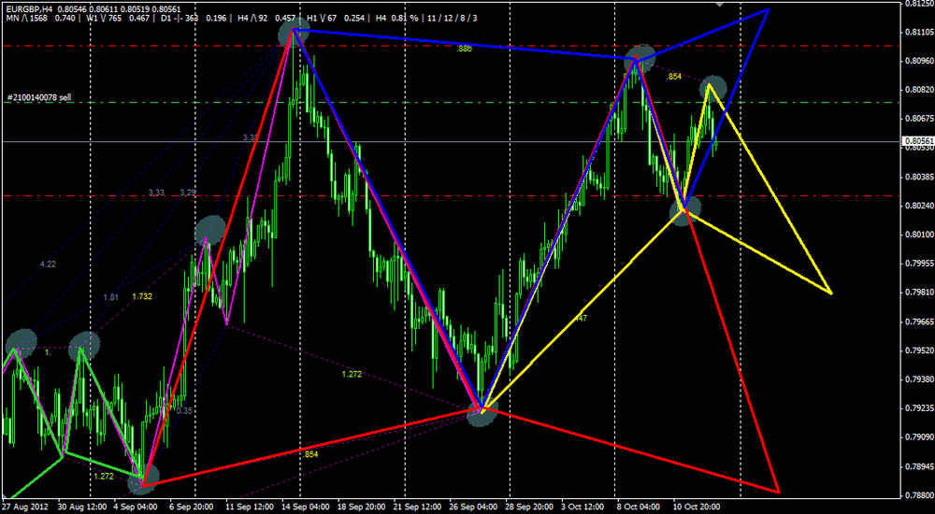Screen dimensions: 935x514
Task: Click the 0.78945 price axis label
Action: pyautogui.click(x=918, y=466)
